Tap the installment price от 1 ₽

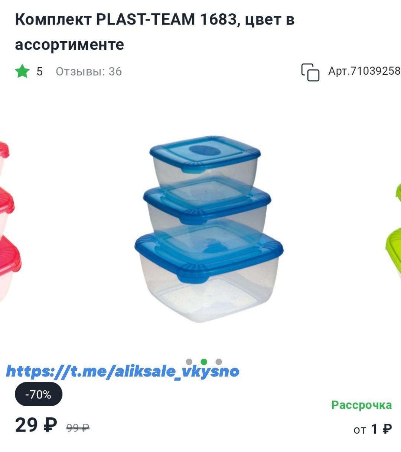pos(373,429)
